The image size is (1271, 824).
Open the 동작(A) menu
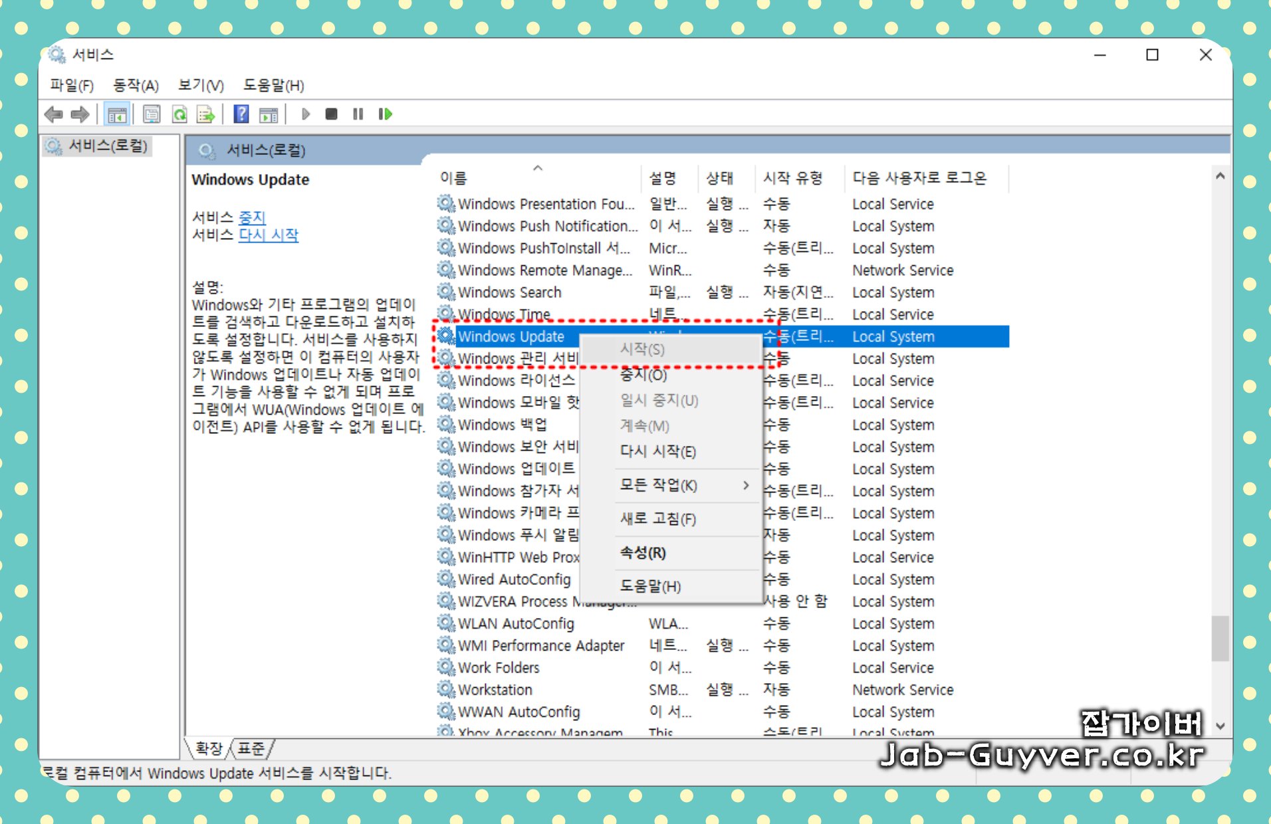click(136, 85)
